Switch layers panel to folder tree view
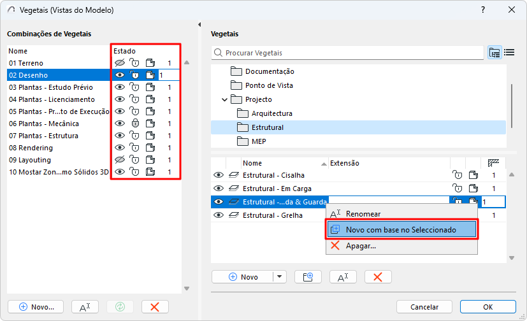The height and width of the screenshot is (321, 527). click(x=495, y=53)
